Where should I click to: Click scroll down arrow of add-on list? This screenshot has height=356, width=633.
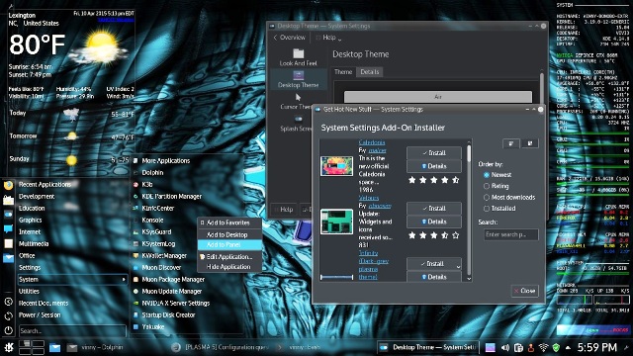(469, 278)
